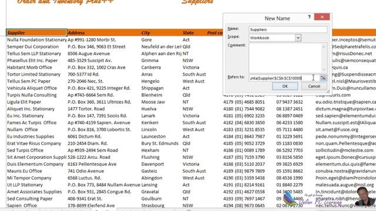Click the Name field containing Suppliers
The width and height of the screenshot is (376, 211).
288,29
